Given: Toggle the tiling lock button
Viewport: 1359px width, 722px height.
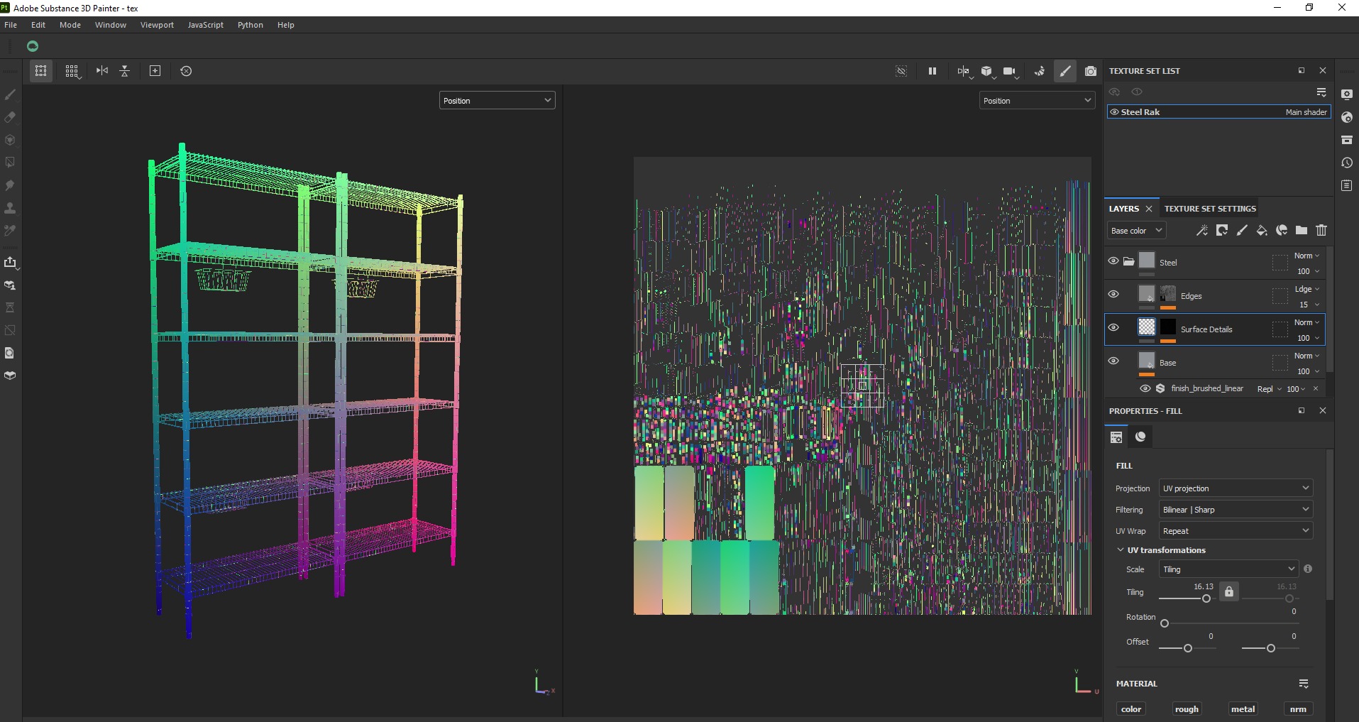Looking at the screenshot, I should (x=1229, y=591).
